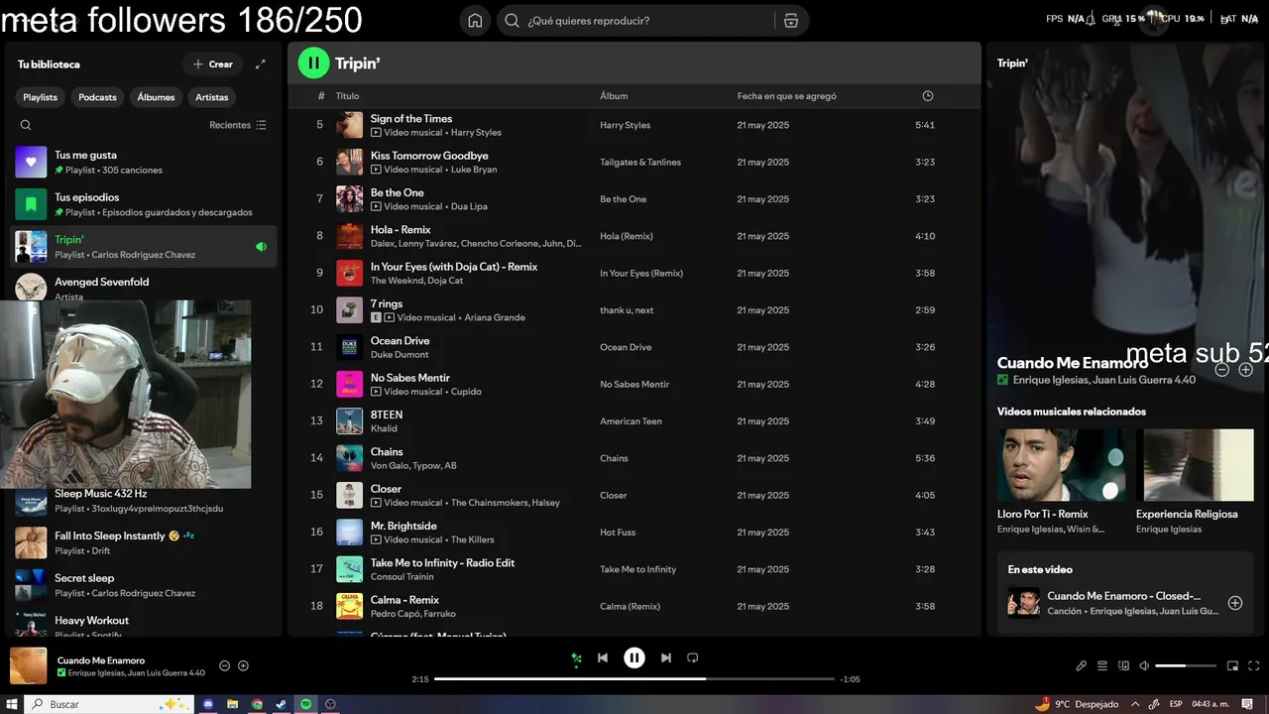
Task: Click plus icon beside now-playing bottom bar title
Action: (243, 666)
